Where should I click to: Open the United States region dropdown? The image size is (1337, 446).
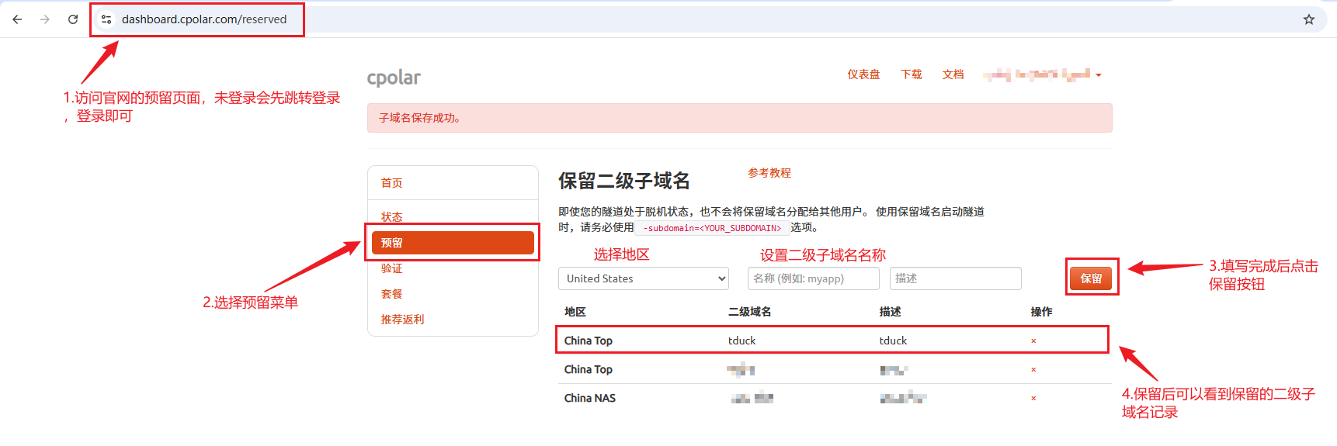pyautogui.click(x=644, y=278)
